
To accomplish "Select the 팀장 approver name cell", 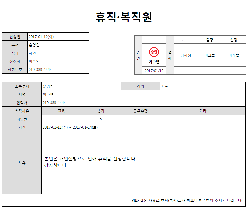I will click(209, 55).
